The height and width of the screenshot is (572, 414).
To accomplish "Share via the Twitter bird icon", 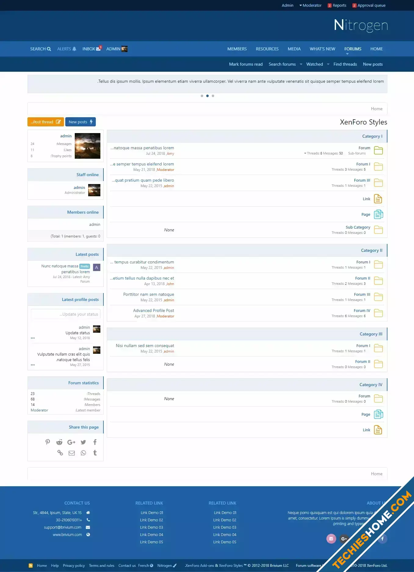I will click(x=83, y=442).
